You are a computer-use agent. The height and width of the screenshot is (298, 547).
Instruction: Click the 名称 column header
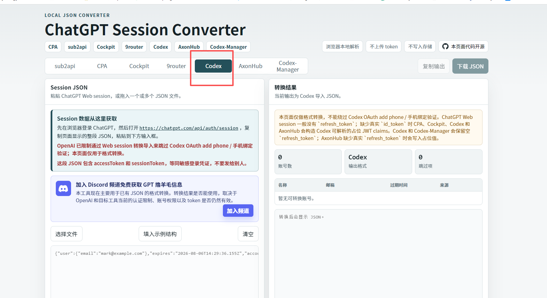(x=283, y=185)
